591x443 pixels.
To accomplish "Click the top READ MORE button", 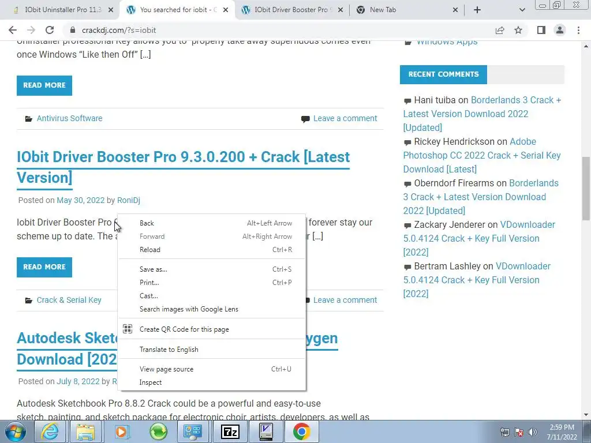I will [x=44, y=85].
